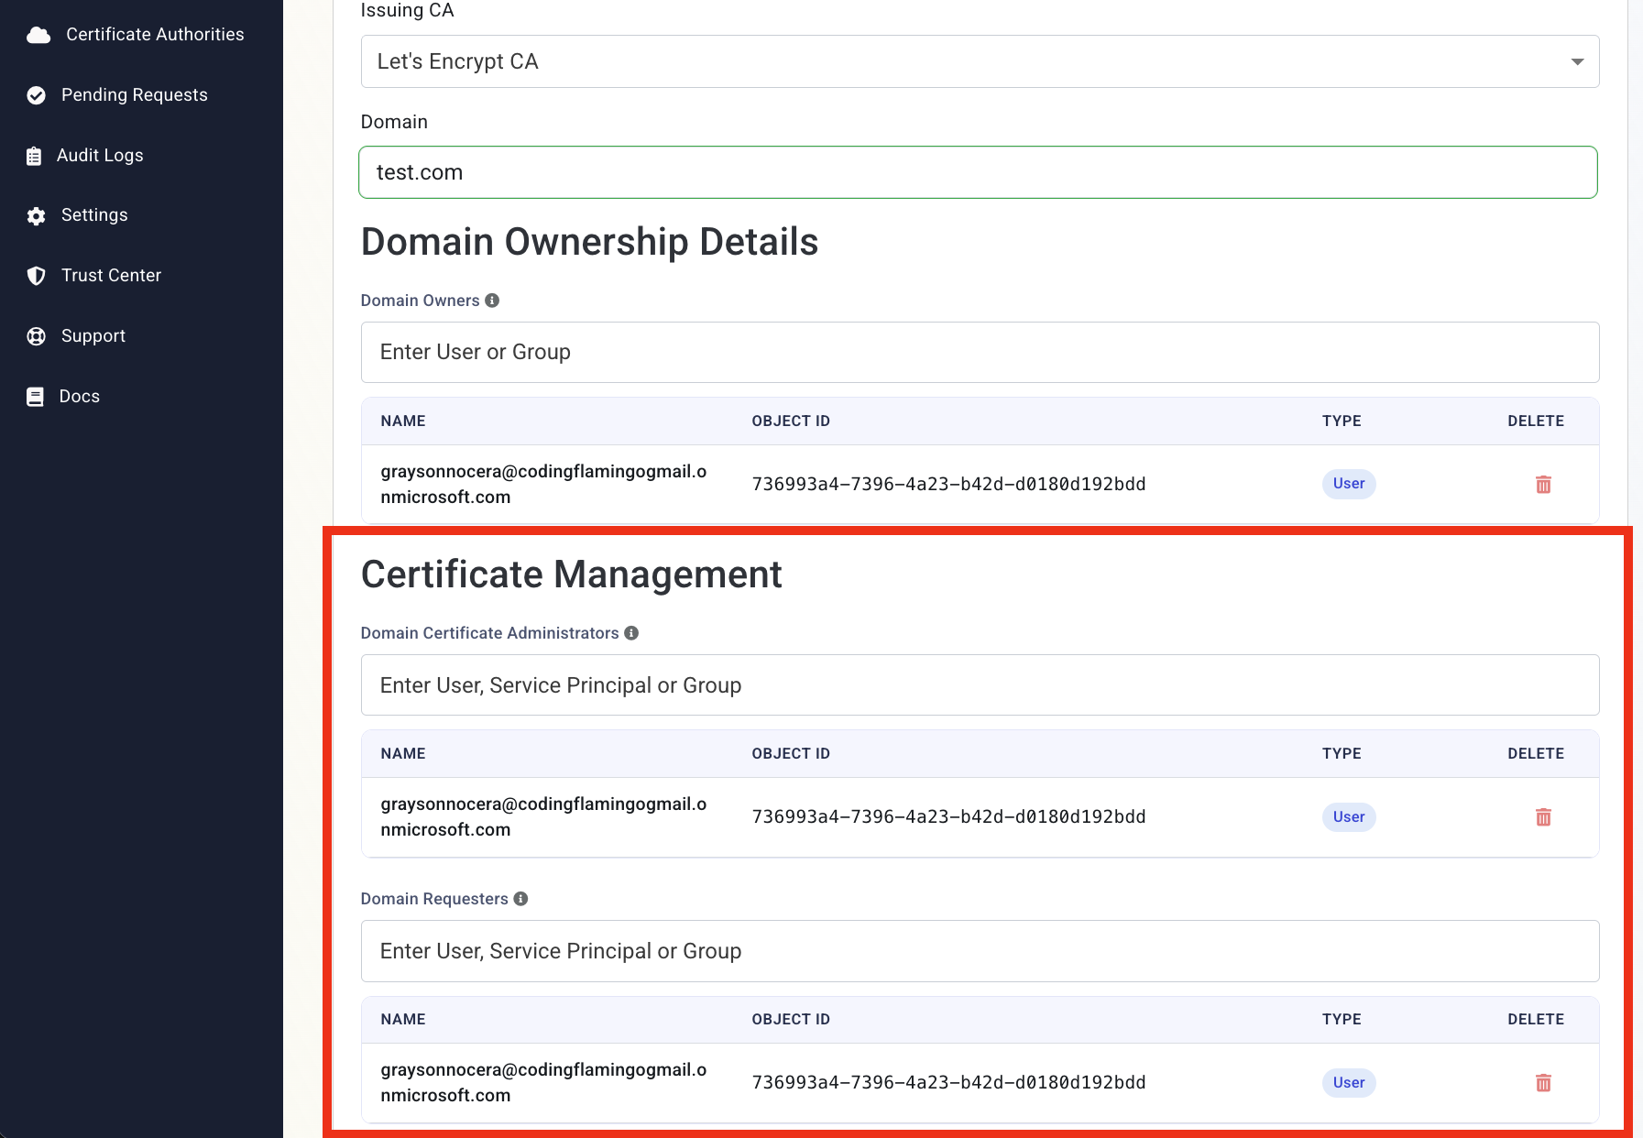The image size is (1643, 1138).
Task: Click TYPE header in Domain Requesters table
Action: pyautogui.click(x=1342, y=1020)
